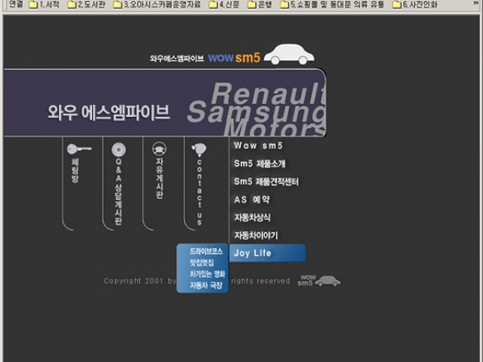Click the contact us mirror icon
Viewport: 483px width, 362px height.
(x=198, y=149)
